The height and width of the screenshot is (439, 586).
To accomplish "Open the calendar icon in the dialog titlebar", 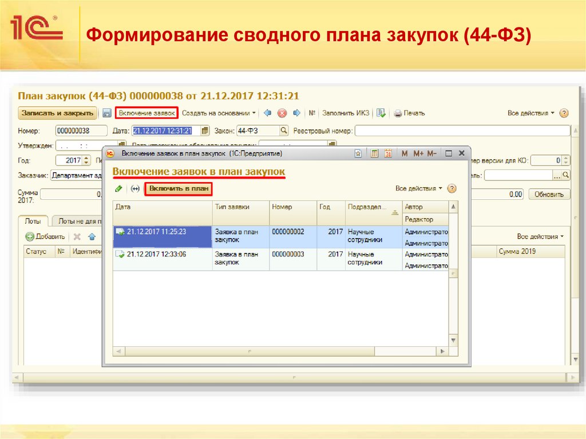I will pos(389,152).
